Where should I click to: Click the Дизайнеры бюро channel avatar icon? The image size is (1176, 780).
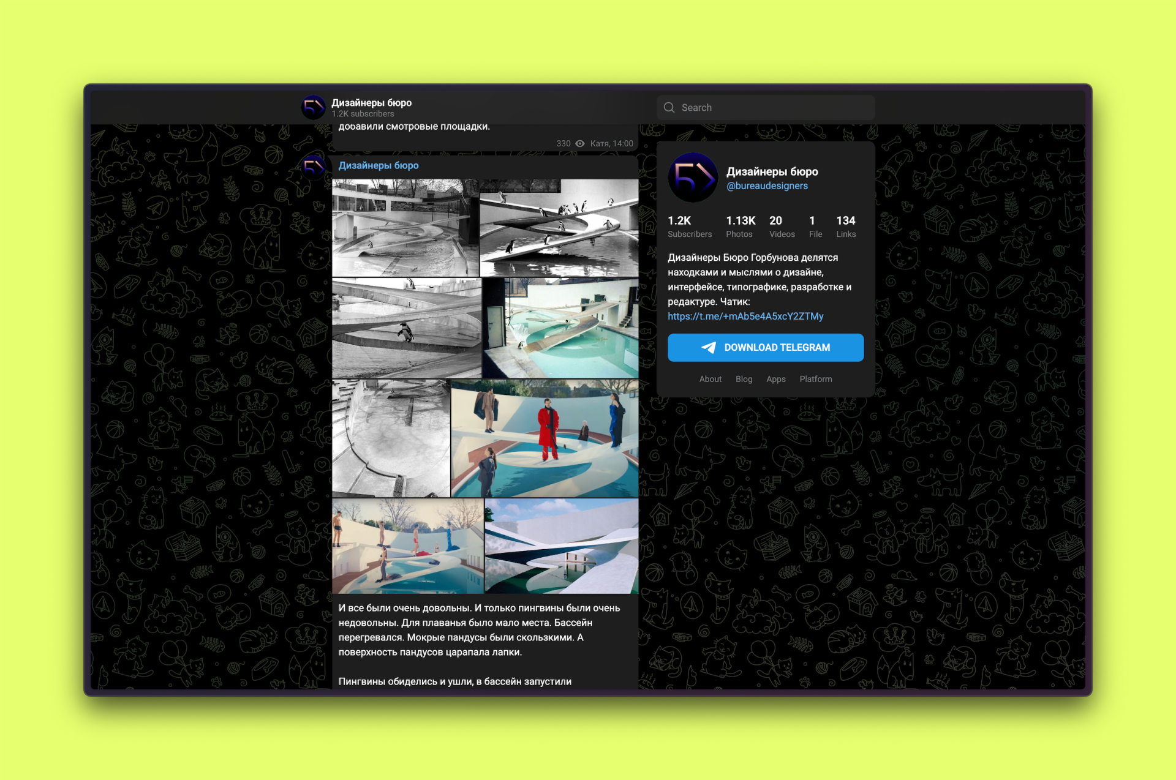click(x=315, y=107)
